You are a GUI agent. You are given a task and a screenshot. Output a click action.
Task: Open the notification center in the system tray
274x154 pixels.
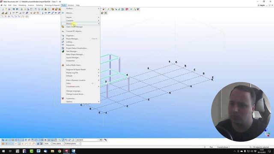[269, 151]
